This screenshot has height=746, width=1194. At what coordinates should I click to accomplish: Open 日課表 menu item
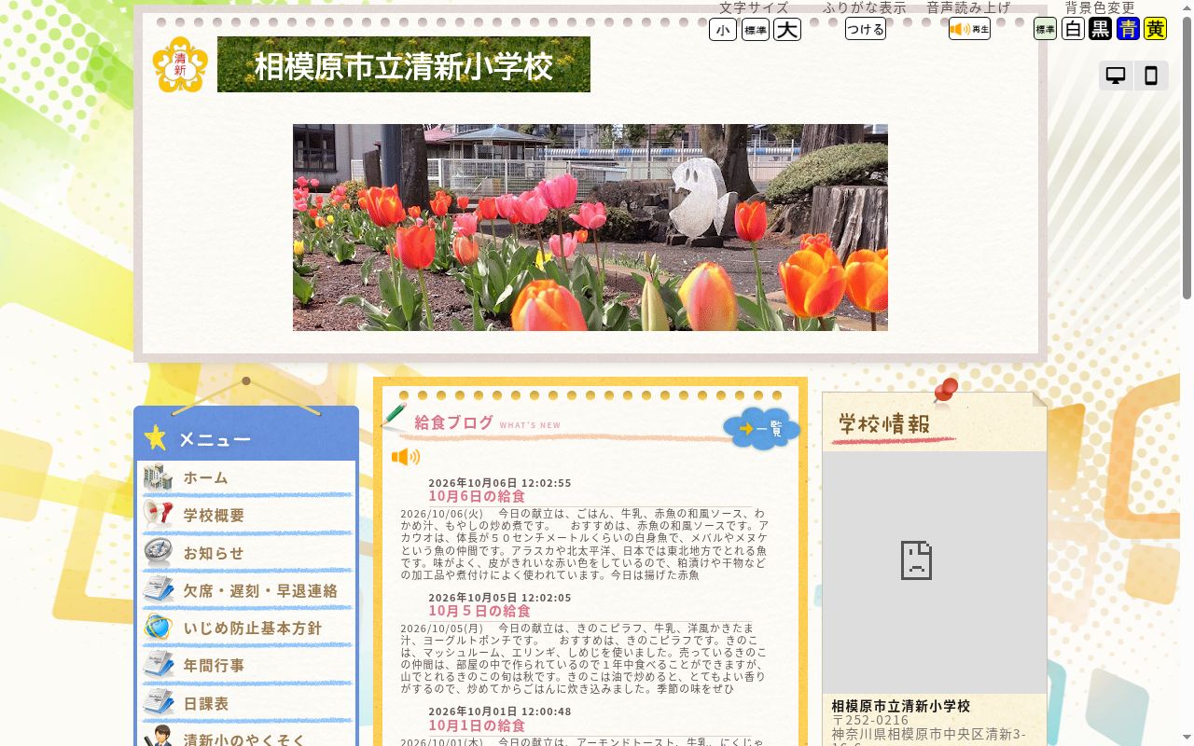(x=246, y=704)
